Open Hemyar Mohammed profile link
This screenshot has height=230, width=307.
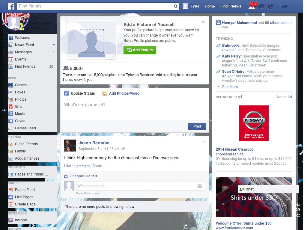(x=240, y=23)
